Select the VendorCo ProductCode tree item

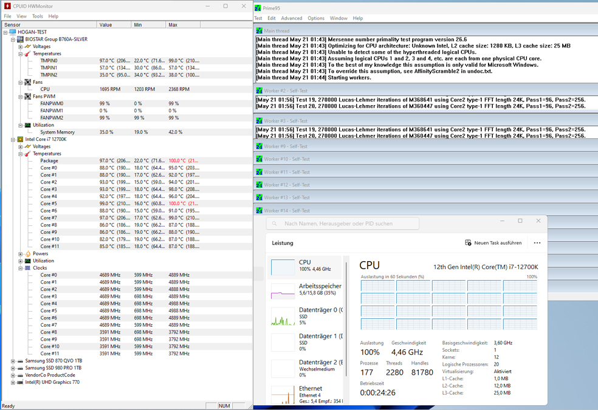(50, 375)
